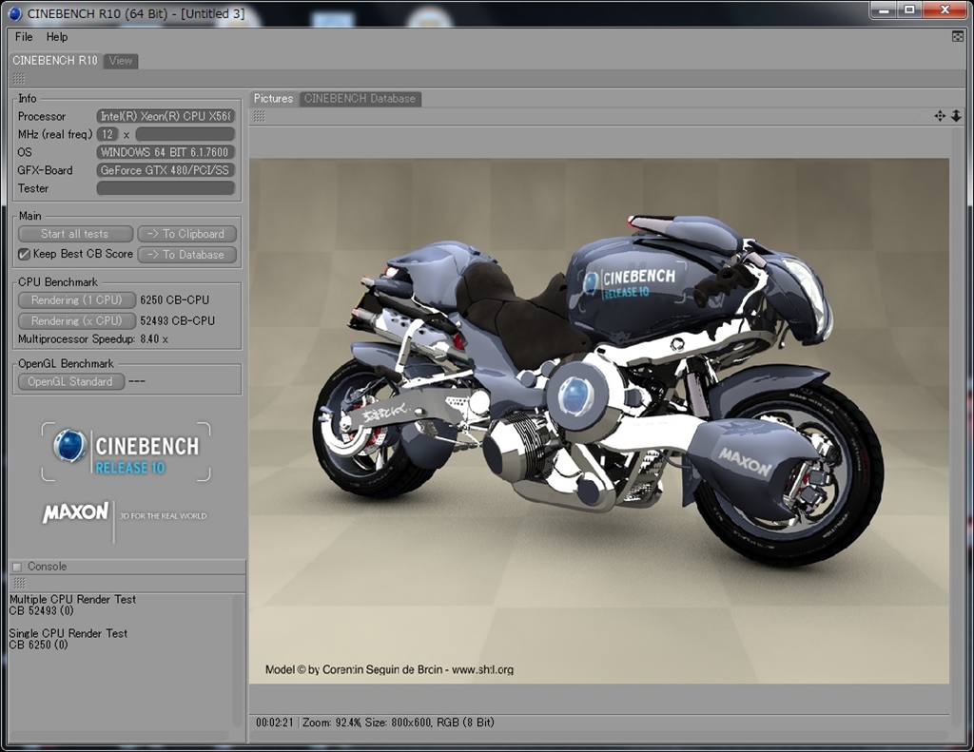Screen dimensions: 974x752
Task: Click the Rendering (x CPU) button
Action: [x=76, y=320]
